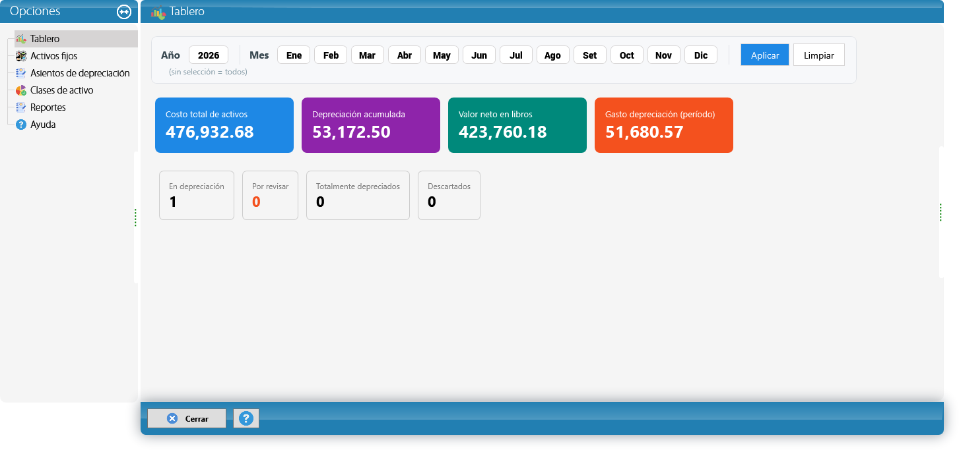Toggle the Ene month filter

point(294,55)
